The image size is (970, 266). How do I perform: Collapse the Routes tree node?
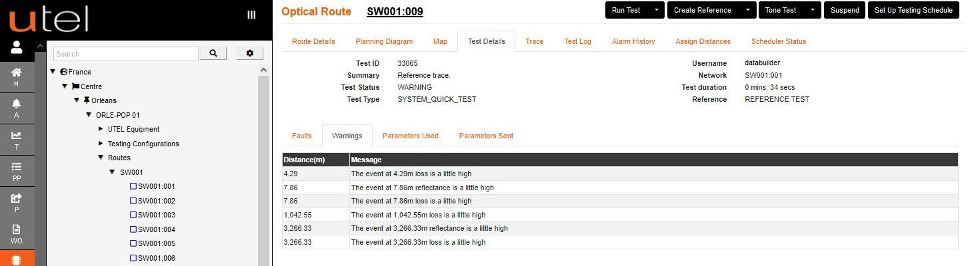tap(101, 158)
